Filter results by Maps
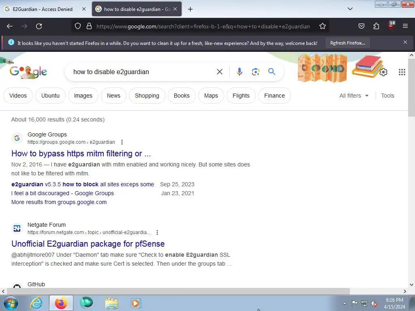This screenshot has height=311, width=415. [211, 96]
